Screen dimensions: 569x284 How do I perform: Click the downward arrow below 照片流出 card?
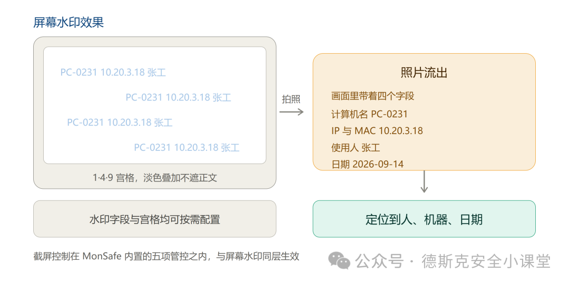coord(424,182)
